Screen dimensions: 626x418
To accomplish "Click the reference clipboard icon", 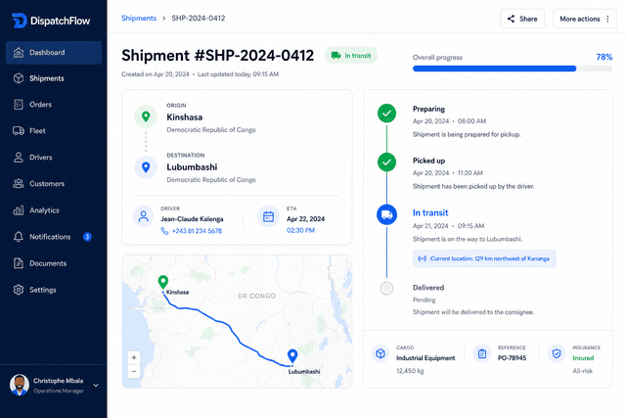I will coord(482,353).
